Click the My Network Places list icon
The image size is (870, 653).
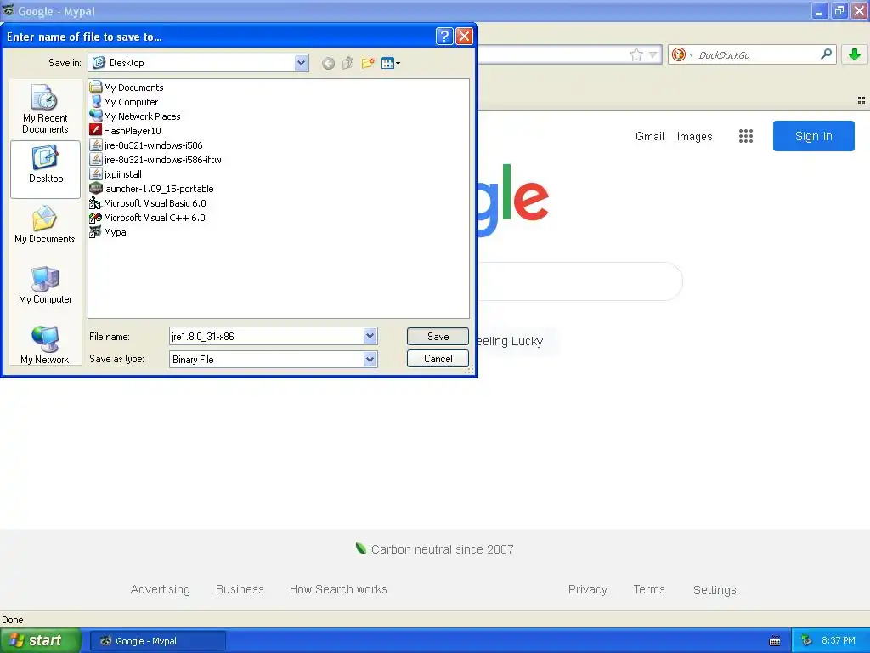tap(95, 116)
